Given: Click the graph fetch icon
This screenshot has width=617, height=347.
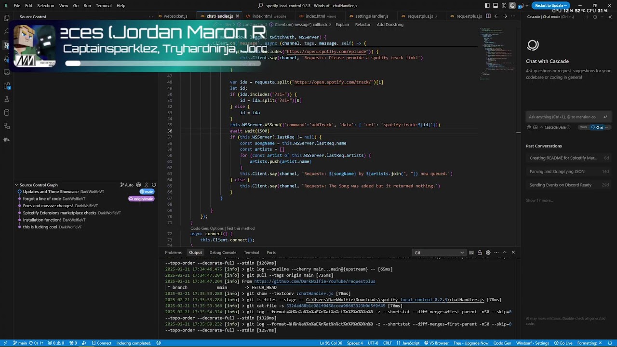Looking at the screenshot, I should (146, 185).
